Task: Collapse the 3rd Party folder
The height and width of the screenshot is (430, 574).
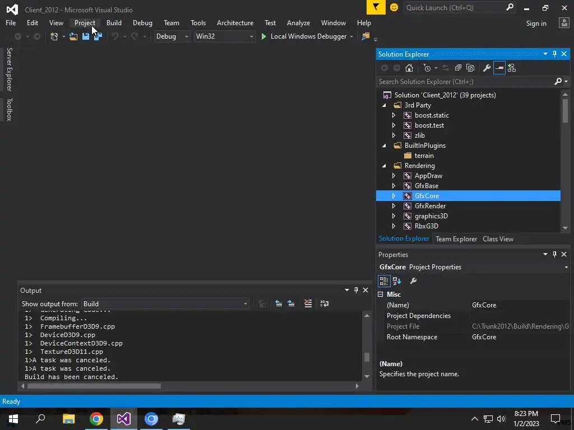Action: 384,105
